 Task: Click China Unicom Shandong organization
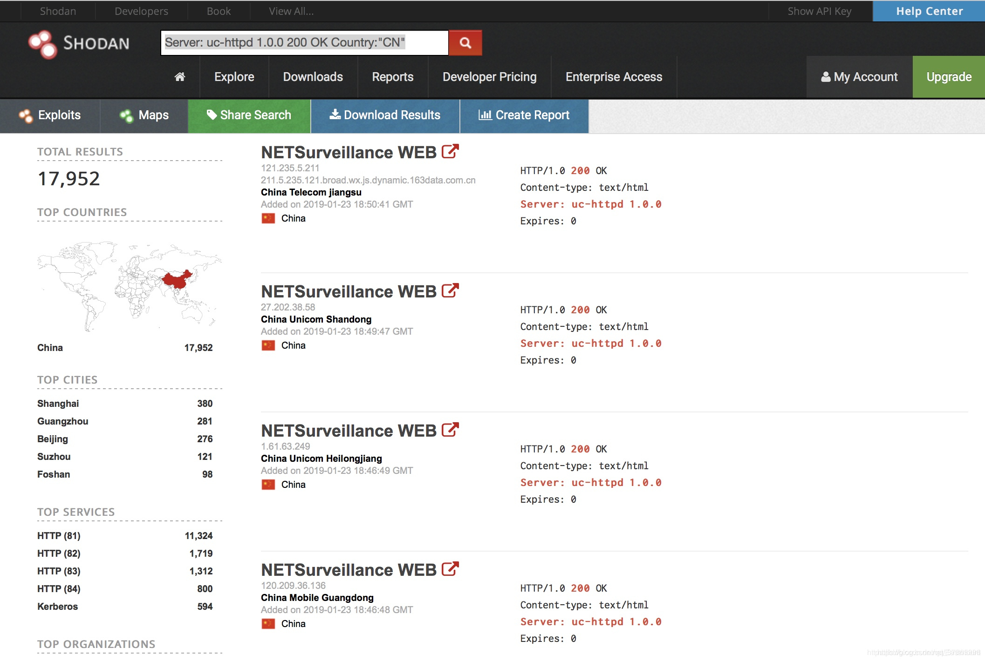(316, 319)
